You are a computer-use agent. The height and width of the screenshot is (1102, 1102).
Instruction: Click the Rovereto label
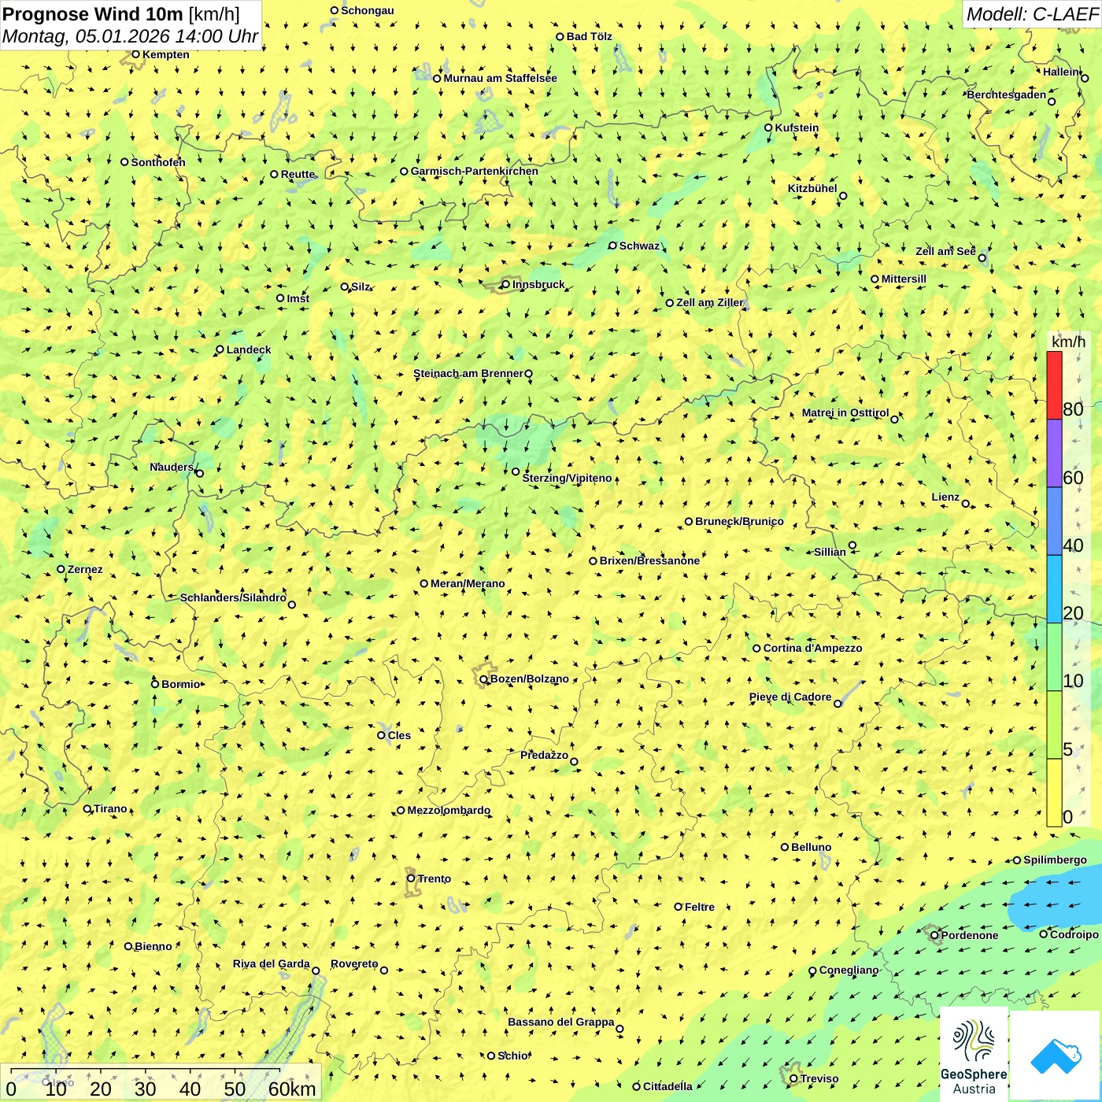pyautogui.click(x=354, y=963)
